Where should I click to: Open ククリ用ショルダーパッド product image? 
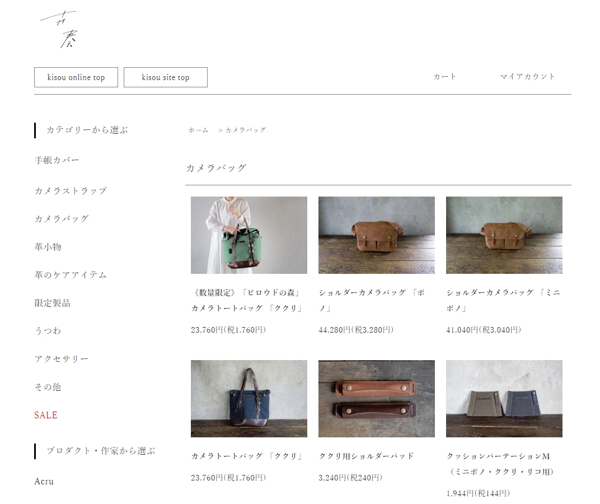(x=377, y=399)
